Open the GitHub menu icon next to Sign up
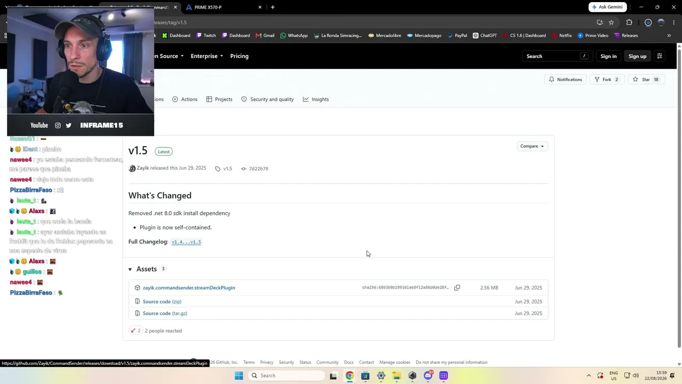 pos(660,56)
